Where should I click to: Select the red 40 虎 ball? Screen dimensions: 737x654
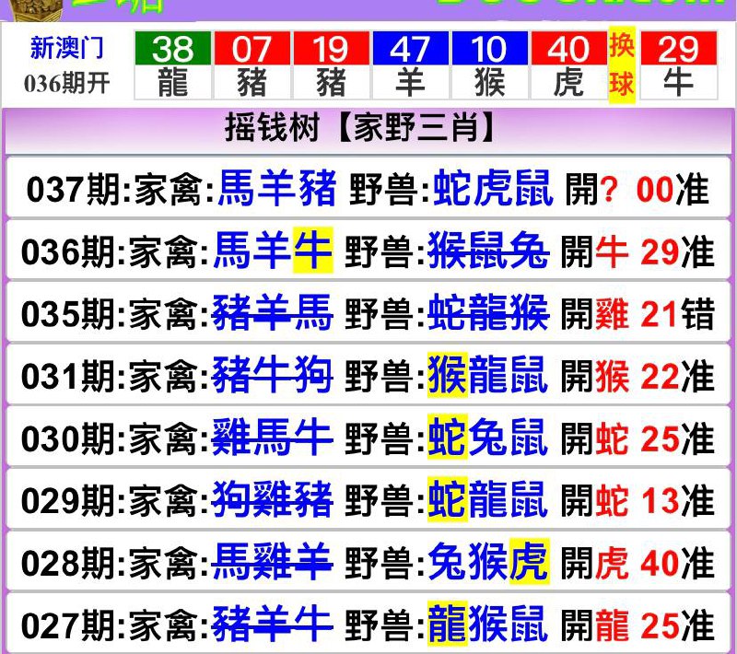(x=569, y=64)
